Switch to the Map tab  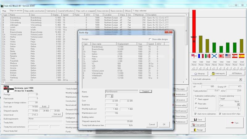pyautogui.click(x=4, y=11)
